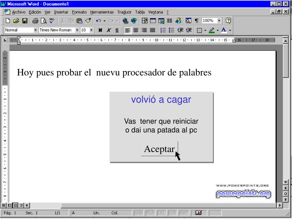Apply a numbered list
This screenshot has height=219, width=292.
pos(163,30)
